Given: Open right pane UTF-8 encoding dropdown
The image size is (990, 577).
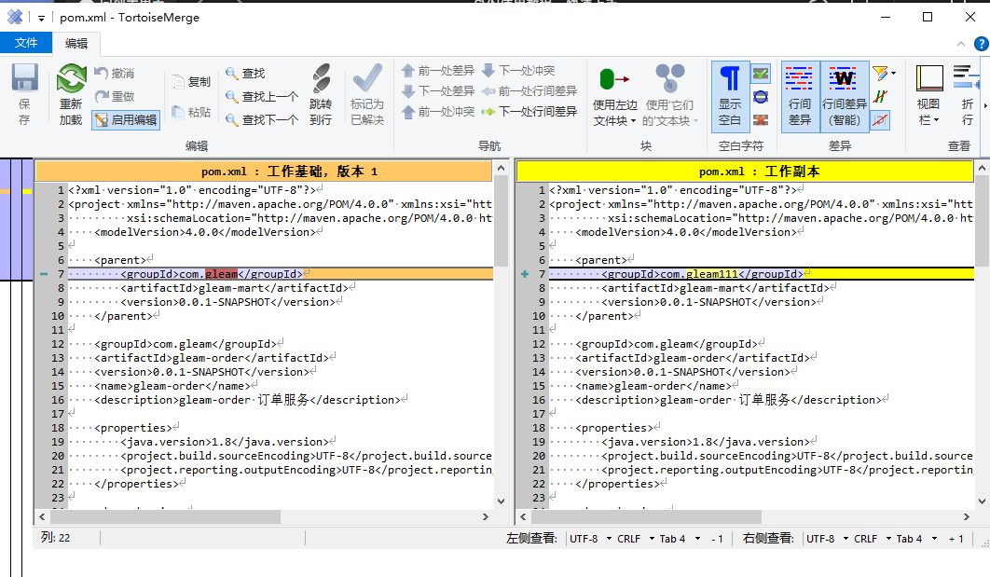Looking at the screenshot, I should (827, 539).
